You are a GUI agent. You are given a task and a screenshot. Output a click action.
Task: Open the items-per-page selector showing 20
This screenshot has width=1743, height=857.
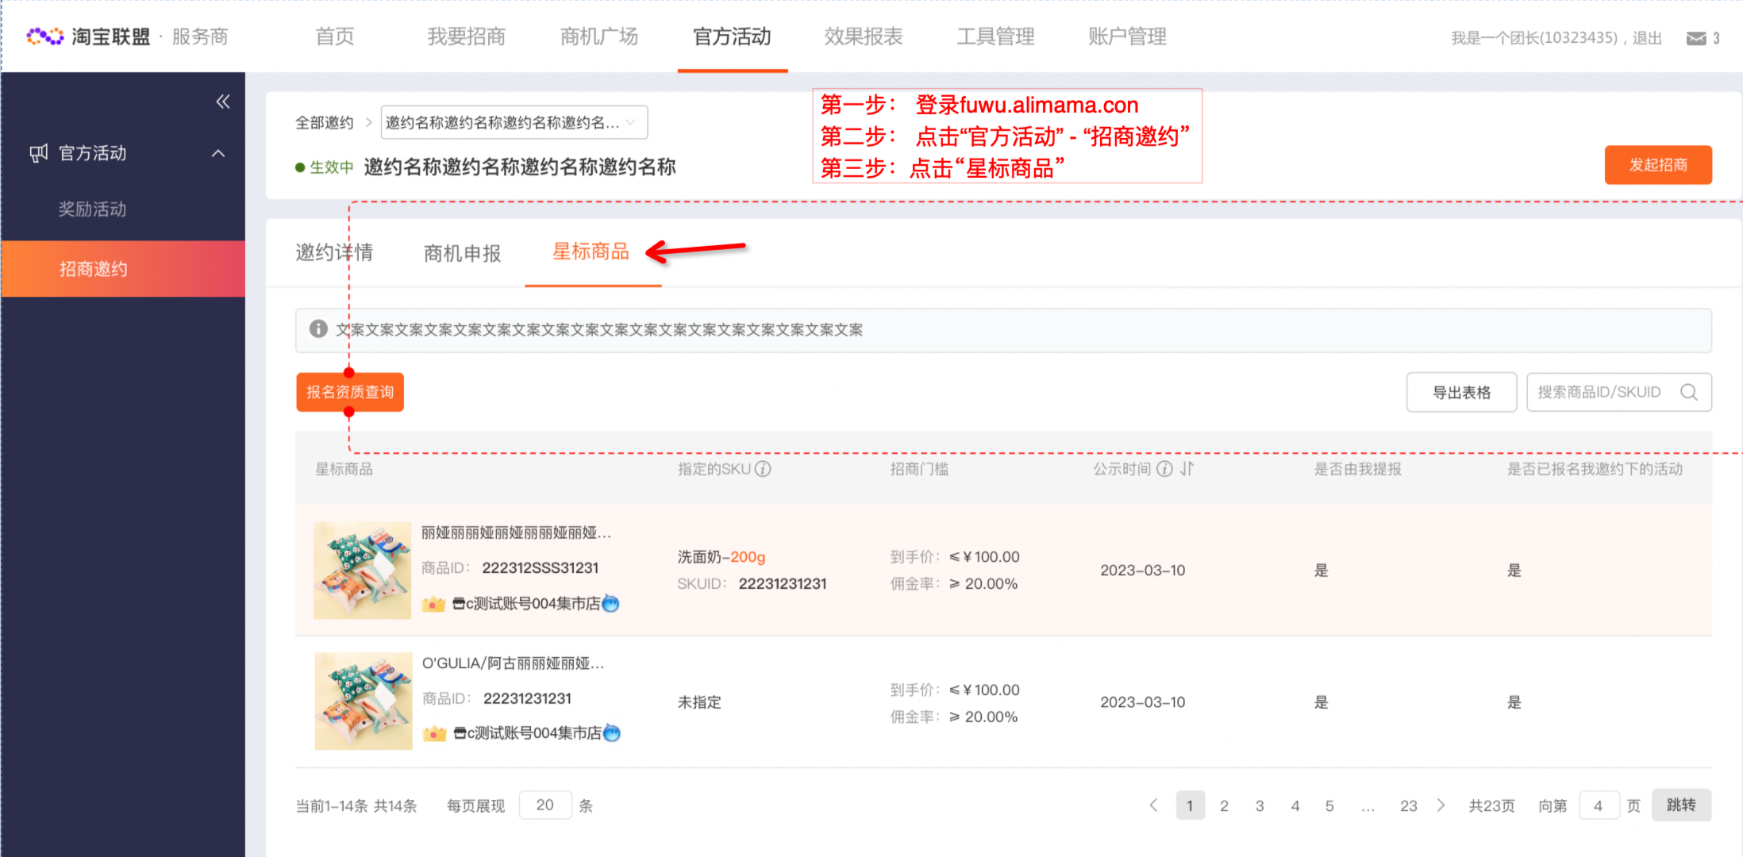click(x=545, y=805)
